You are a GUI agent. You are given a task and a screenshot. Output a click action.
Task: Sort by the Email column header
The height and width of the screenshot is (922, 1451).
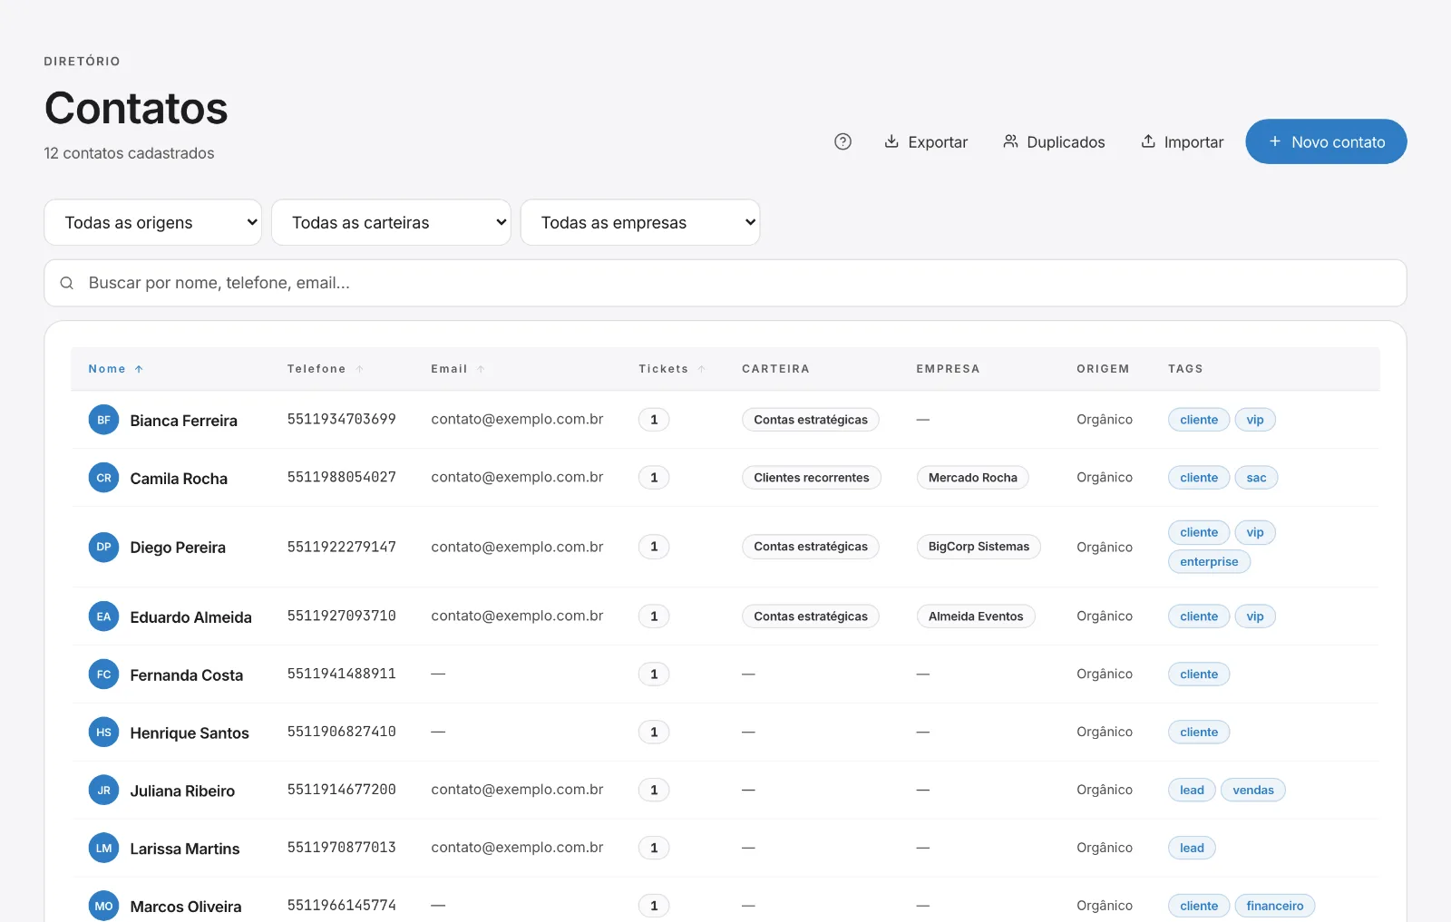pos(458,369)
